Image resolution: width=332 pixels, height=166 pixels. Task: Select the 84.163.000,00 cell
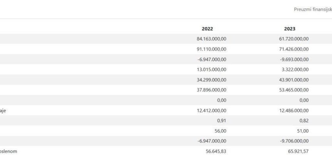click(x=211, y=39)
